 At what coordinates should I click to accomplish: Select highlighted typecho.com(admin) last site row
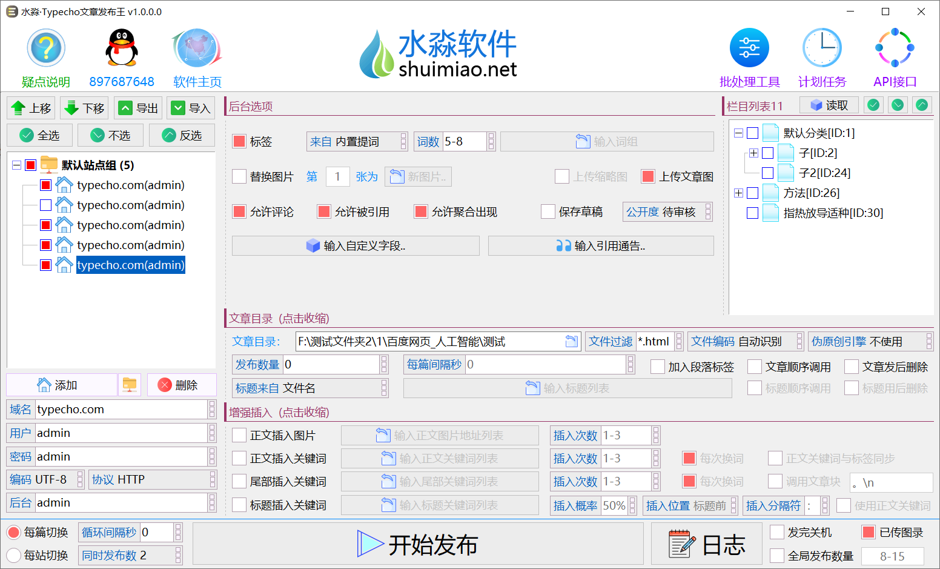131,265
